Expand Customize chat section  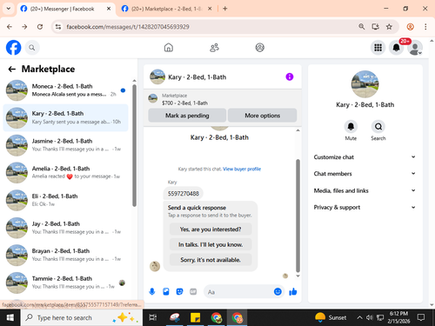click(x=365, y=157)
